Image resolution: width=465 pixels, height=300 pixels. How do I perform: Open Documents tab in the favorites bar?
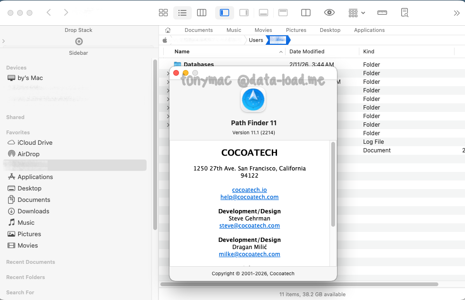(198, 30)
